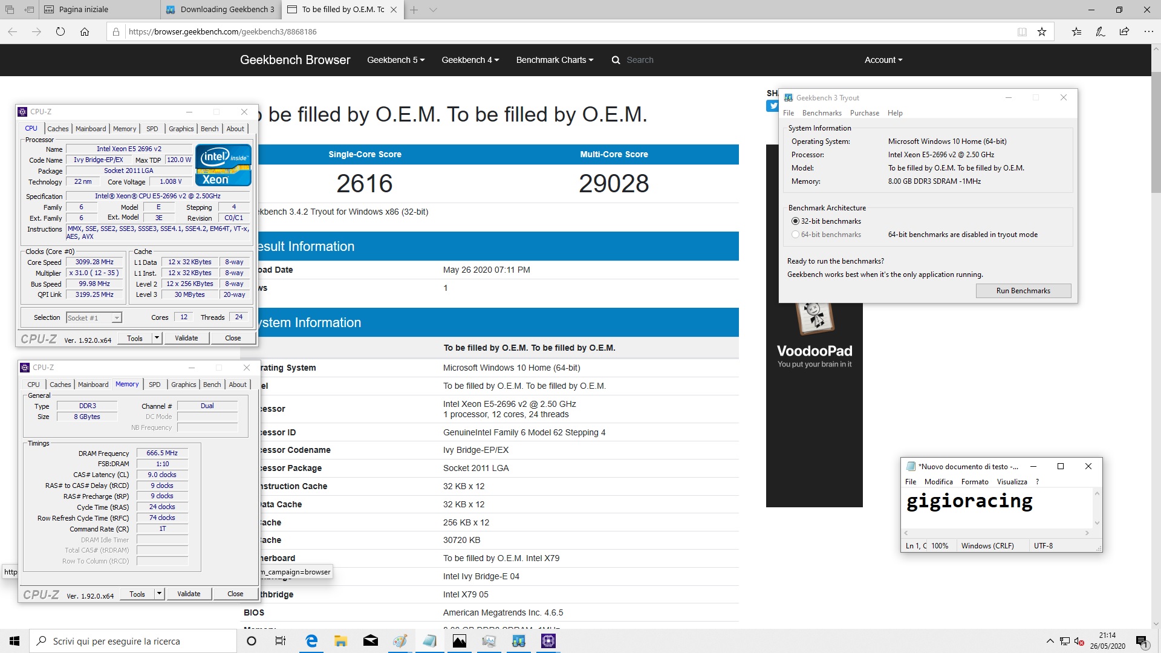Click the Tools button in top CPU-Z
This screenshot has width=1161, height=653.
click(x=135, y=338)
